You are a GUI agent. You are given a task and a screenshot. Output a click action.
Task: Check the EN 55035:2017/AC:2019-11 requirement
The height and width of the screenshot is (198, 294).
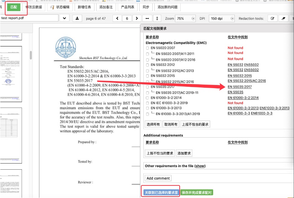(x=148, y=93)
